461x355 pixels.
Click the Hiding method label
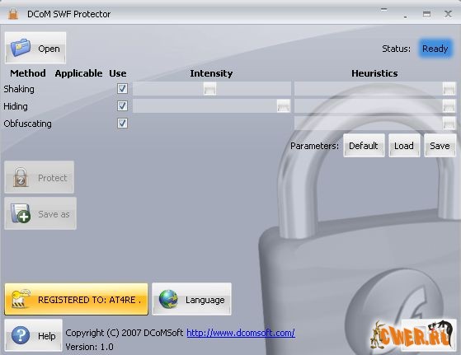pyautogui.click(x=16, y=106)
